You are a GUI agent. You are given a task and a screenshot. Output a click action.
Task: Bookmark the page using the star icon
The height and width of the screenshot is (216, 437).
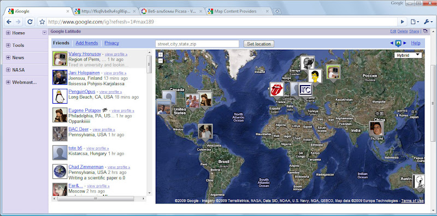pyautogui.click(x=42, y=22)
